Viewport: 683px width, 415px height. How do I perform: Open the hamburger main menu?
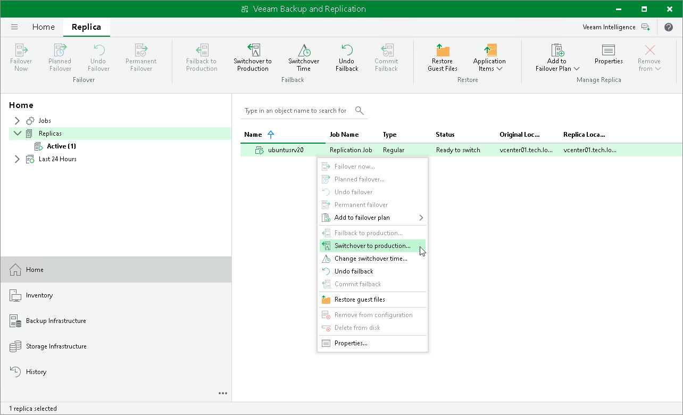(x=14, y=27)
